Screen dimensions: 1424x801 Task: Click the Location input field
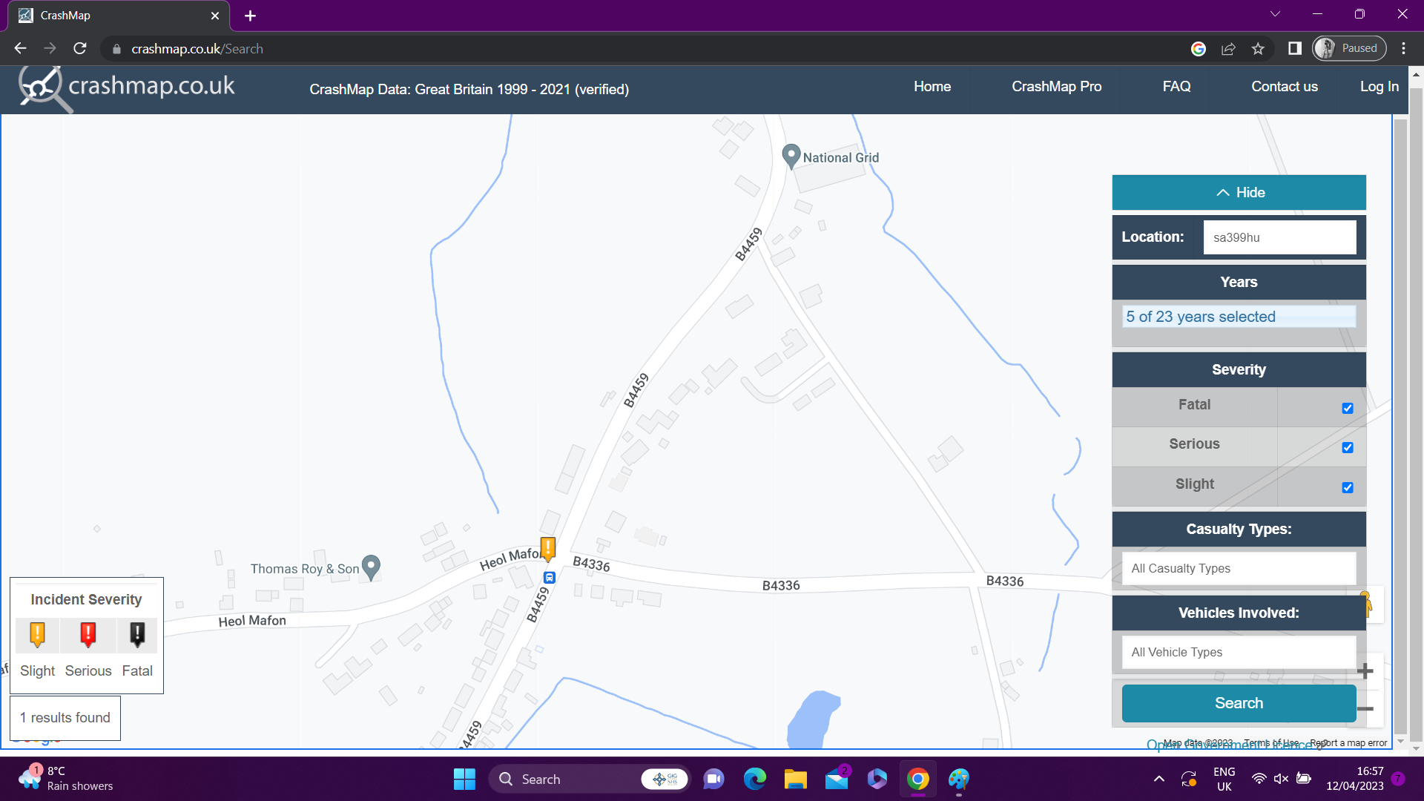point(1279,237)
